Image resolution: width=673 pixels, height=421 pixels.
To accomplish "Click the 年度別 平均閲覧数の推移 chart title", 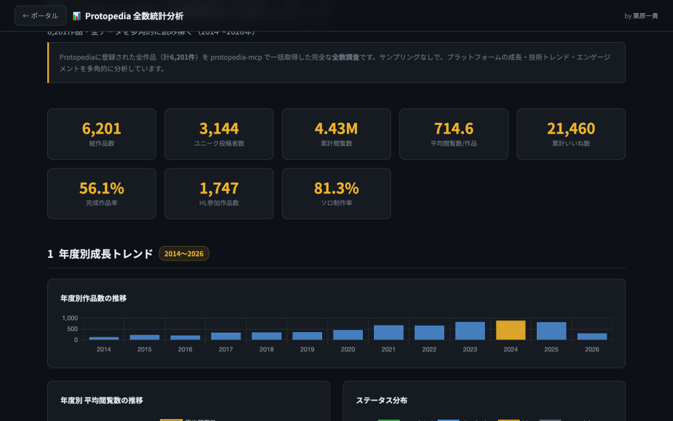I will [x=102, y=401].
